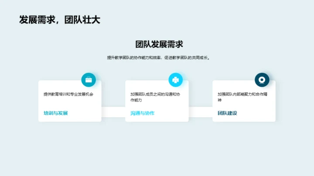The height and width of the screenshot is (176, 314).
Task: Select the heading 团队发展需求
Action: pos(159,44)
